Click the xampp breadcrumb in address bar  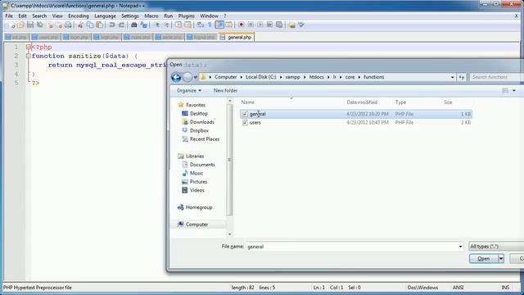(292, 77)
